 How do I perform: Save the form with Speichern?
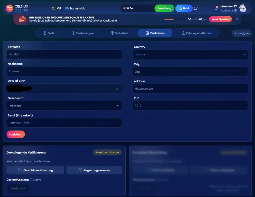point(16,134)
